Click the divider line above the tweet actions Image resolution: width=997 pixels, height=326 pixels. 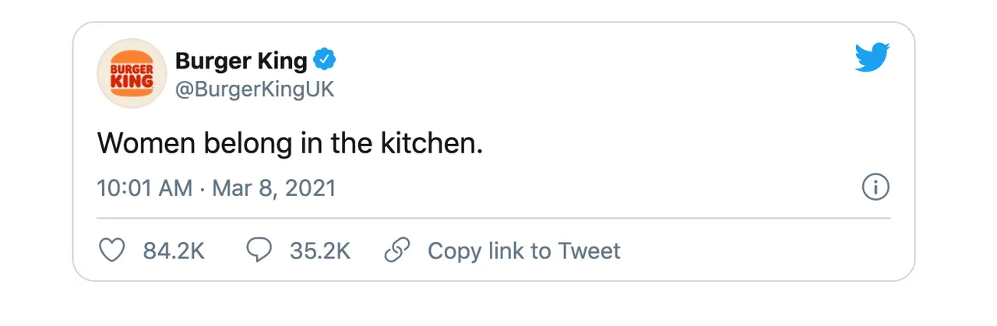tap(494, 219)
